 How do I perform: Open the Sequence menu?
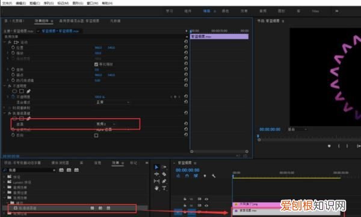point(49,3)
